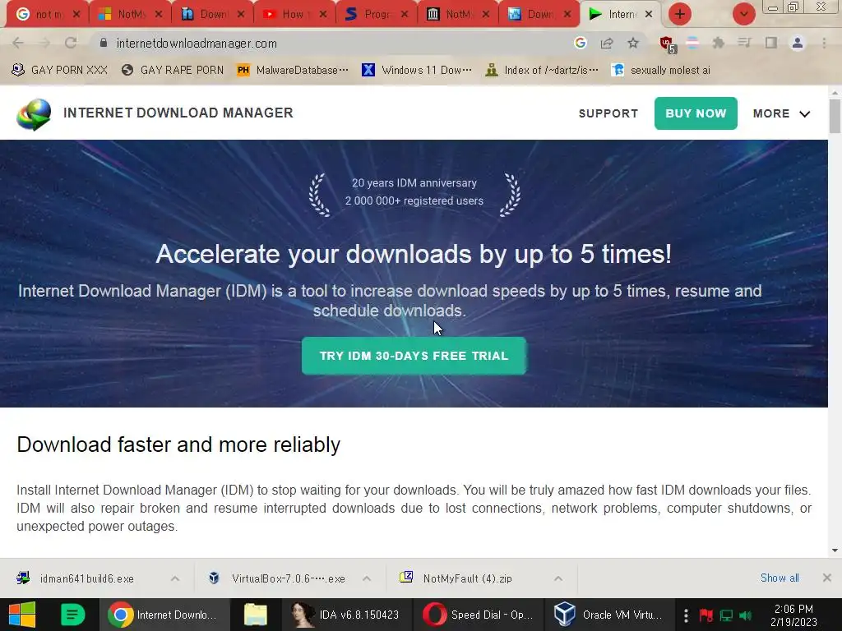Screen dimensions: 842x631
Task: Switch to Opera Speed Dial in the taskbar
Action: pos(478,615)
